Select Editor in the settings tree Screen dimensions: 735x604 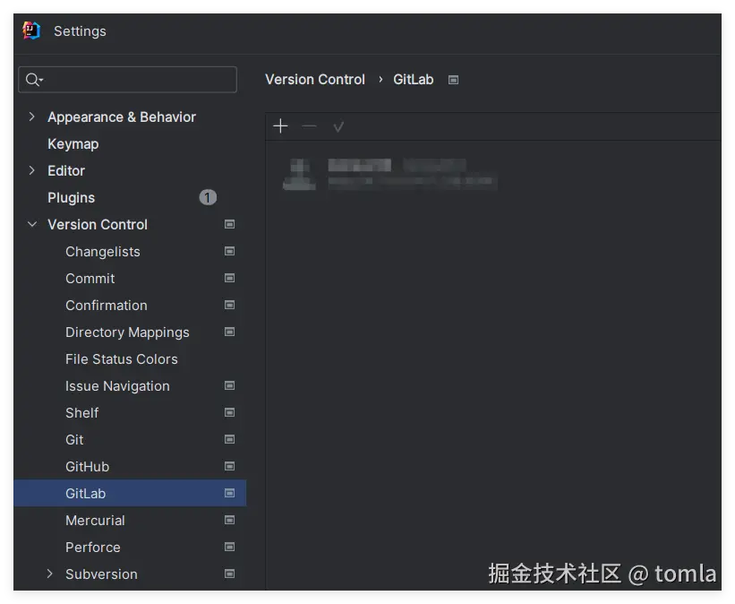coord(66,171)
